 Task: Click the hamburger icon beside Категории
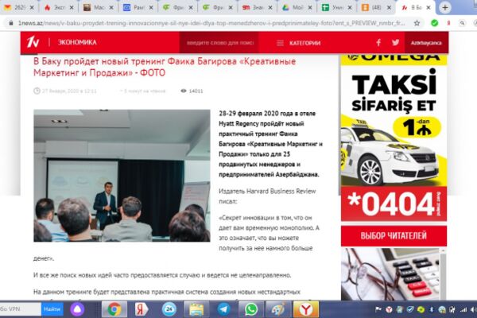280,43
